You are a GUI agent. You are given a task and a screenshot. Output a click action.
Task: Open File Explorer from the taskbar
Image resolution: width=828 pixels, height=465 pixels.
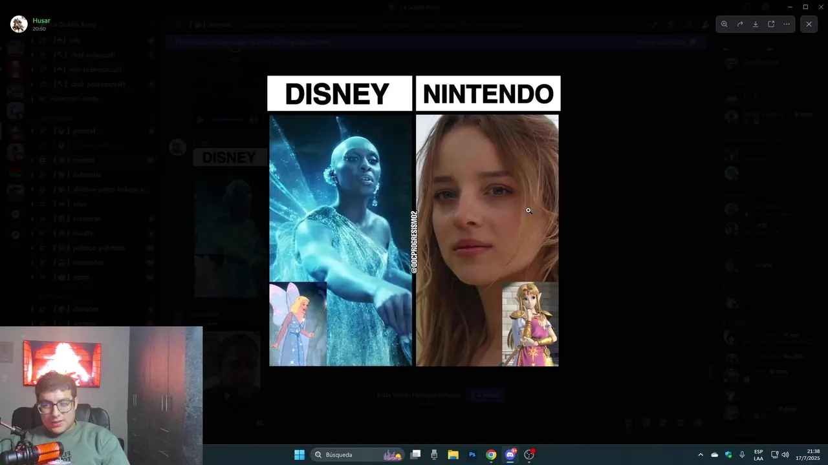click(453, 455)
